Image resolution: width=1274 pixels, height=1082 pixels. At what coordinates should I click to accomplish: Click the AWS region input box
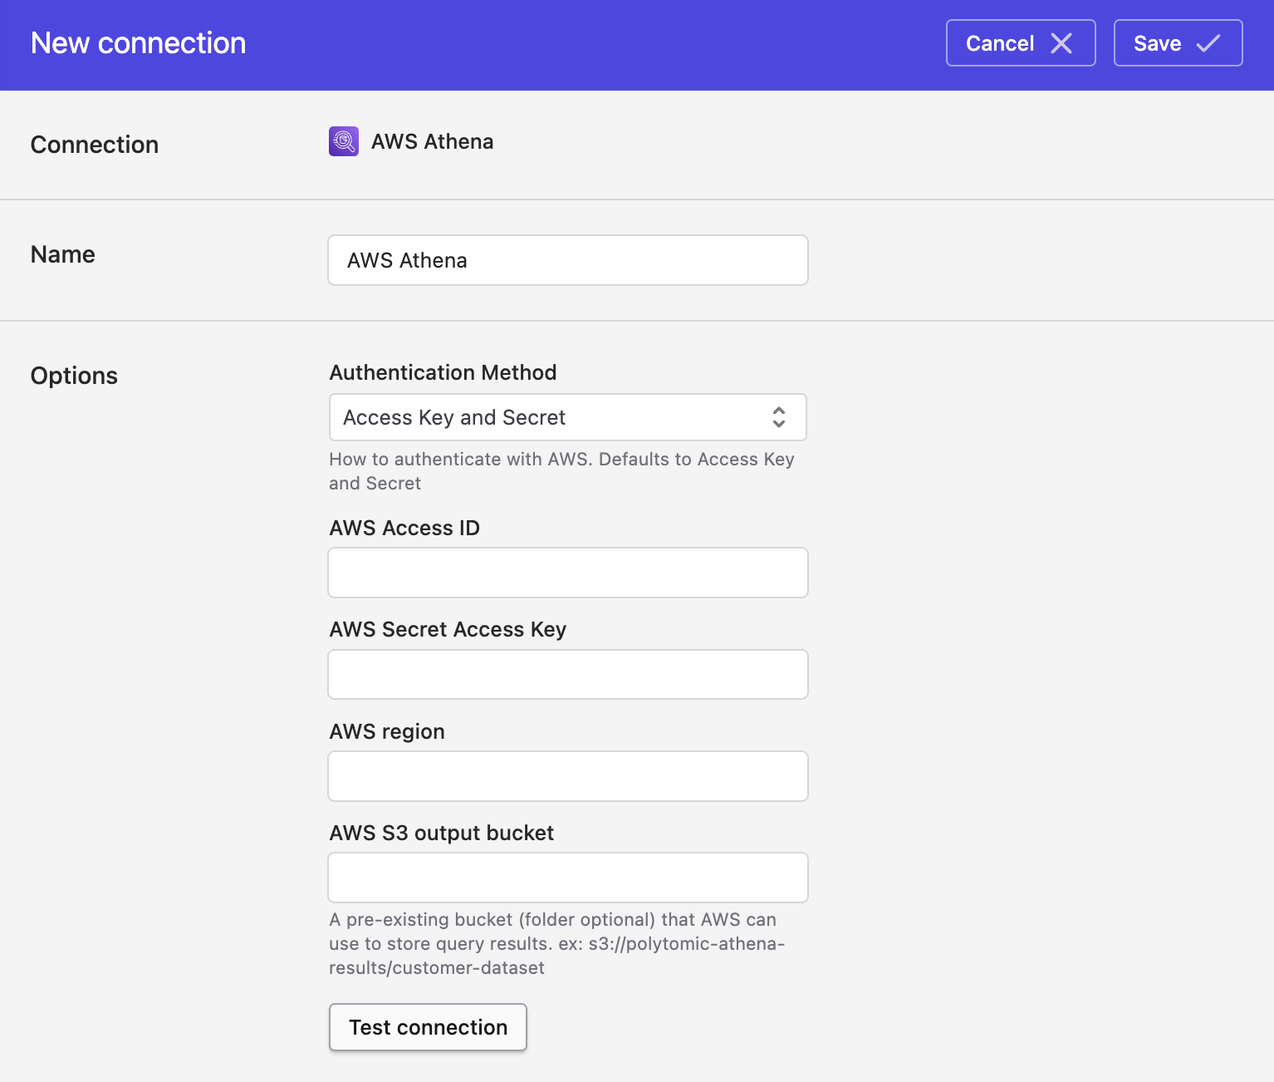point(568,776)
